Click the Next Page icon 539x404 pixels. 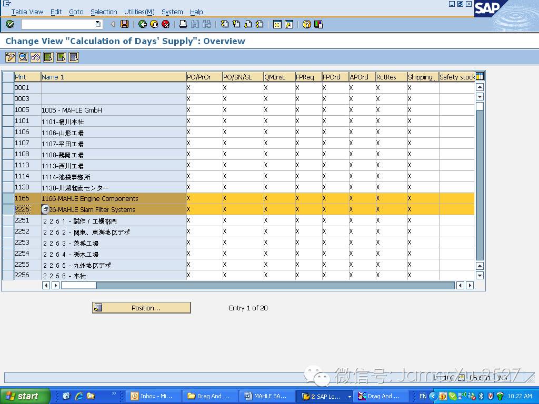(x=248, y=24)
